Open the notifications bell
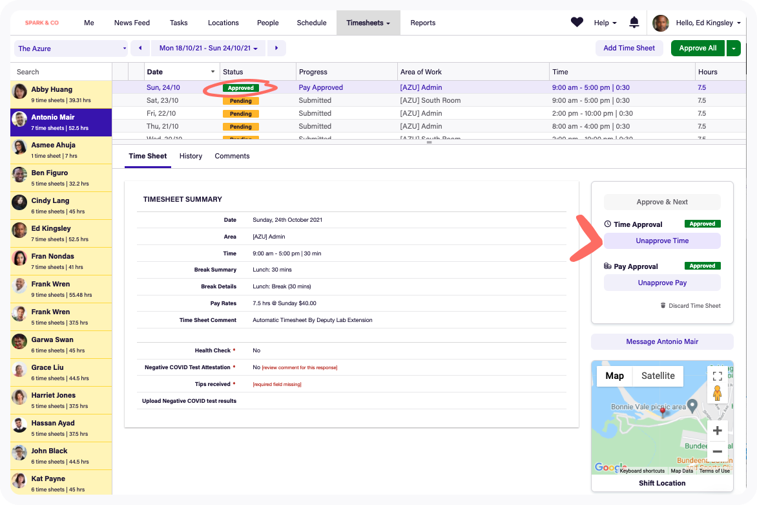This screenshot has height=505, width=757. coord(634,22)
